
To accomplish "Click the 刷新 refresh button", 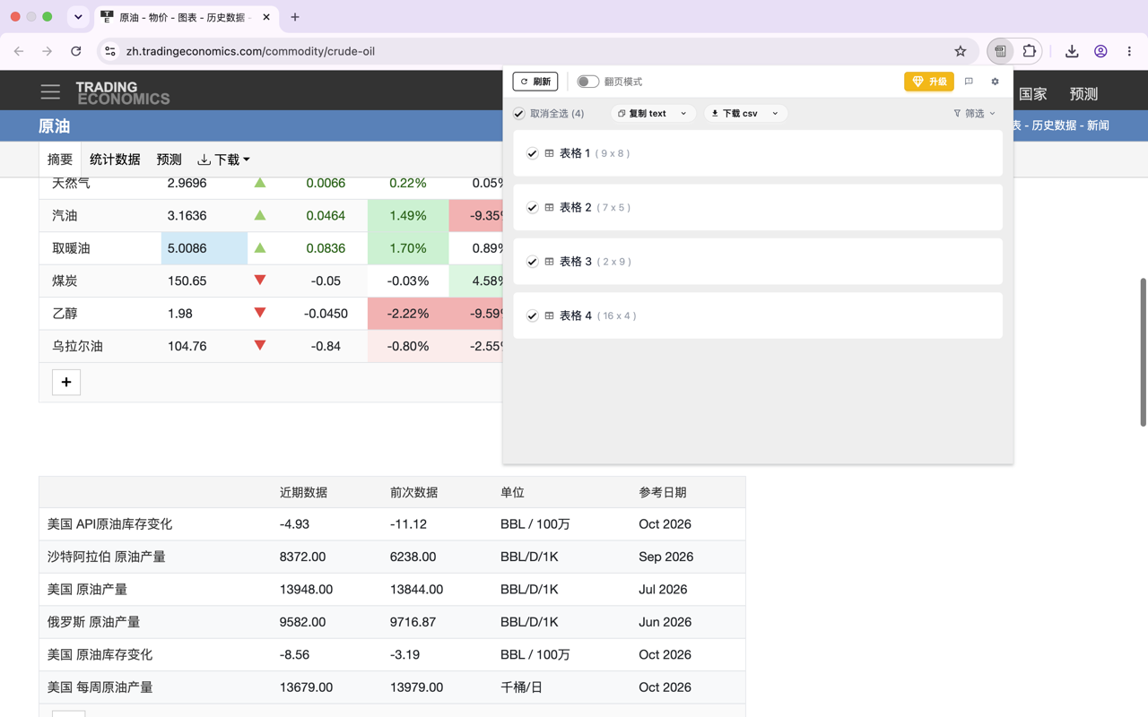I will (x=535, y=82).
